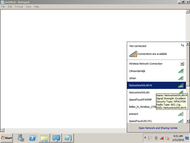Select the eminent wireless network
This screenshot has height=143, width=190.
(x=156, y=114)
